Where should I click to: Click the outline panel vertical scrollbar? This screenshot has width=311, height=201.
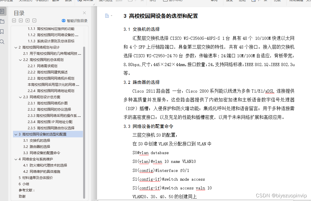click(84, 123)
